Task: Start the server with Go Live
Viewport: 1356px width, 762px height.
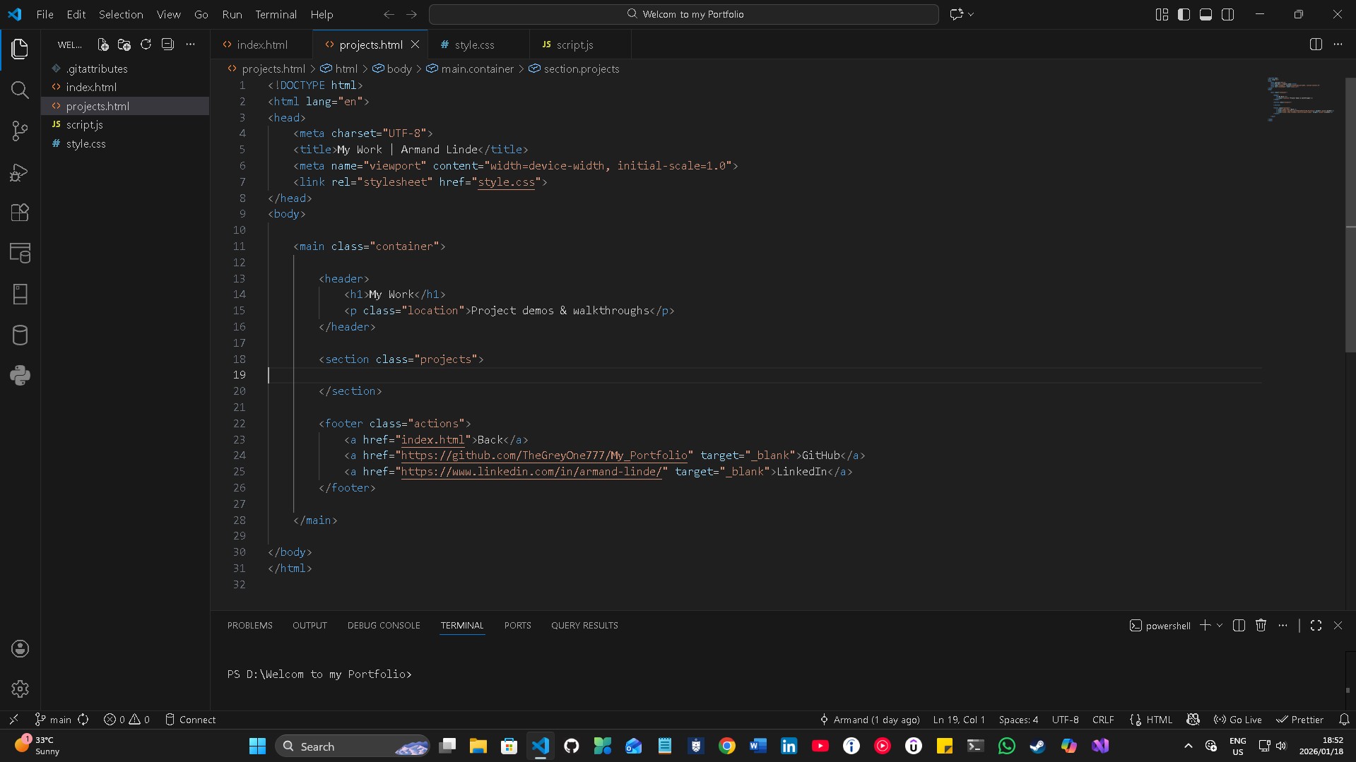Action: click(x=1237, y=719)
